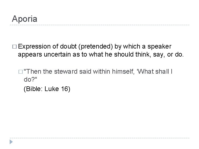The height and width of the screenshot is (149, 199).
Task: Click the word "Then" opening the quotation
Action: [32, 73]
